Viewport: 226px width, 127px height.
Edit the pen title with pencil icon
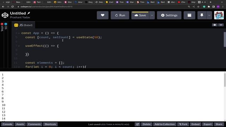click(29, 13)
